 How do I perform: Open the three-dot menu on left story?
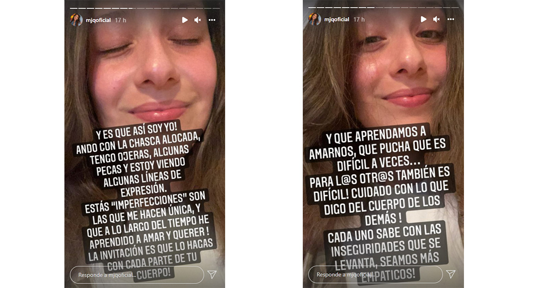click(212, 20)
